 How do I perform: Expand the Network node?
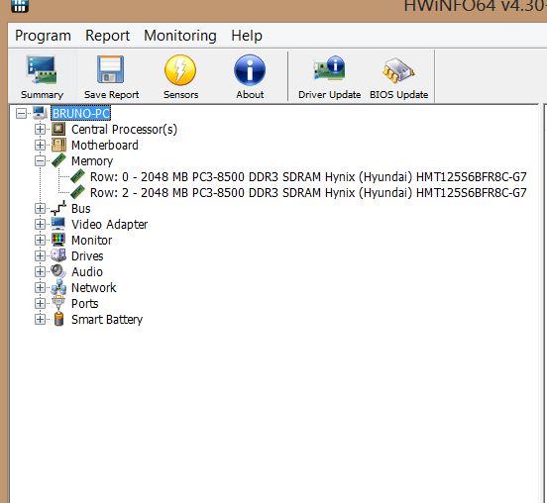[40, 287]
